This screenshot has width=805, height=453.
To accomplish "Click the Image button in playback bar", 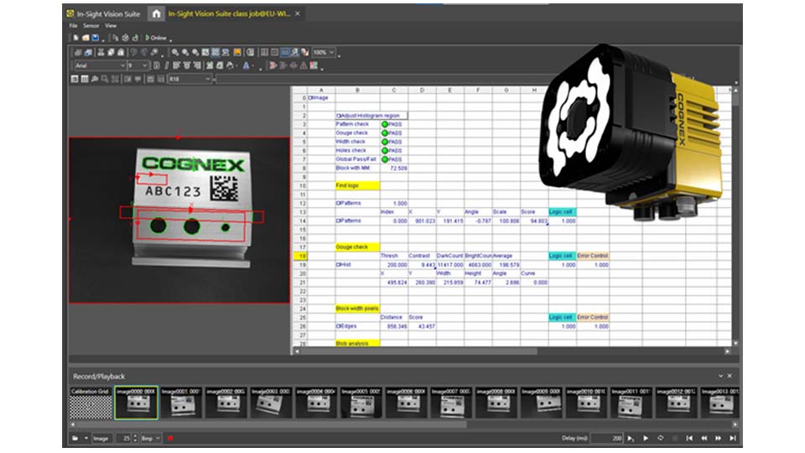I will [x=101, y=438].
